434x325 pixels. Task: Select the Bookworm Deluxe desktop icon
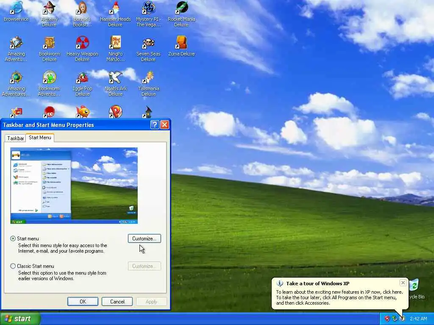pos(49,49)
